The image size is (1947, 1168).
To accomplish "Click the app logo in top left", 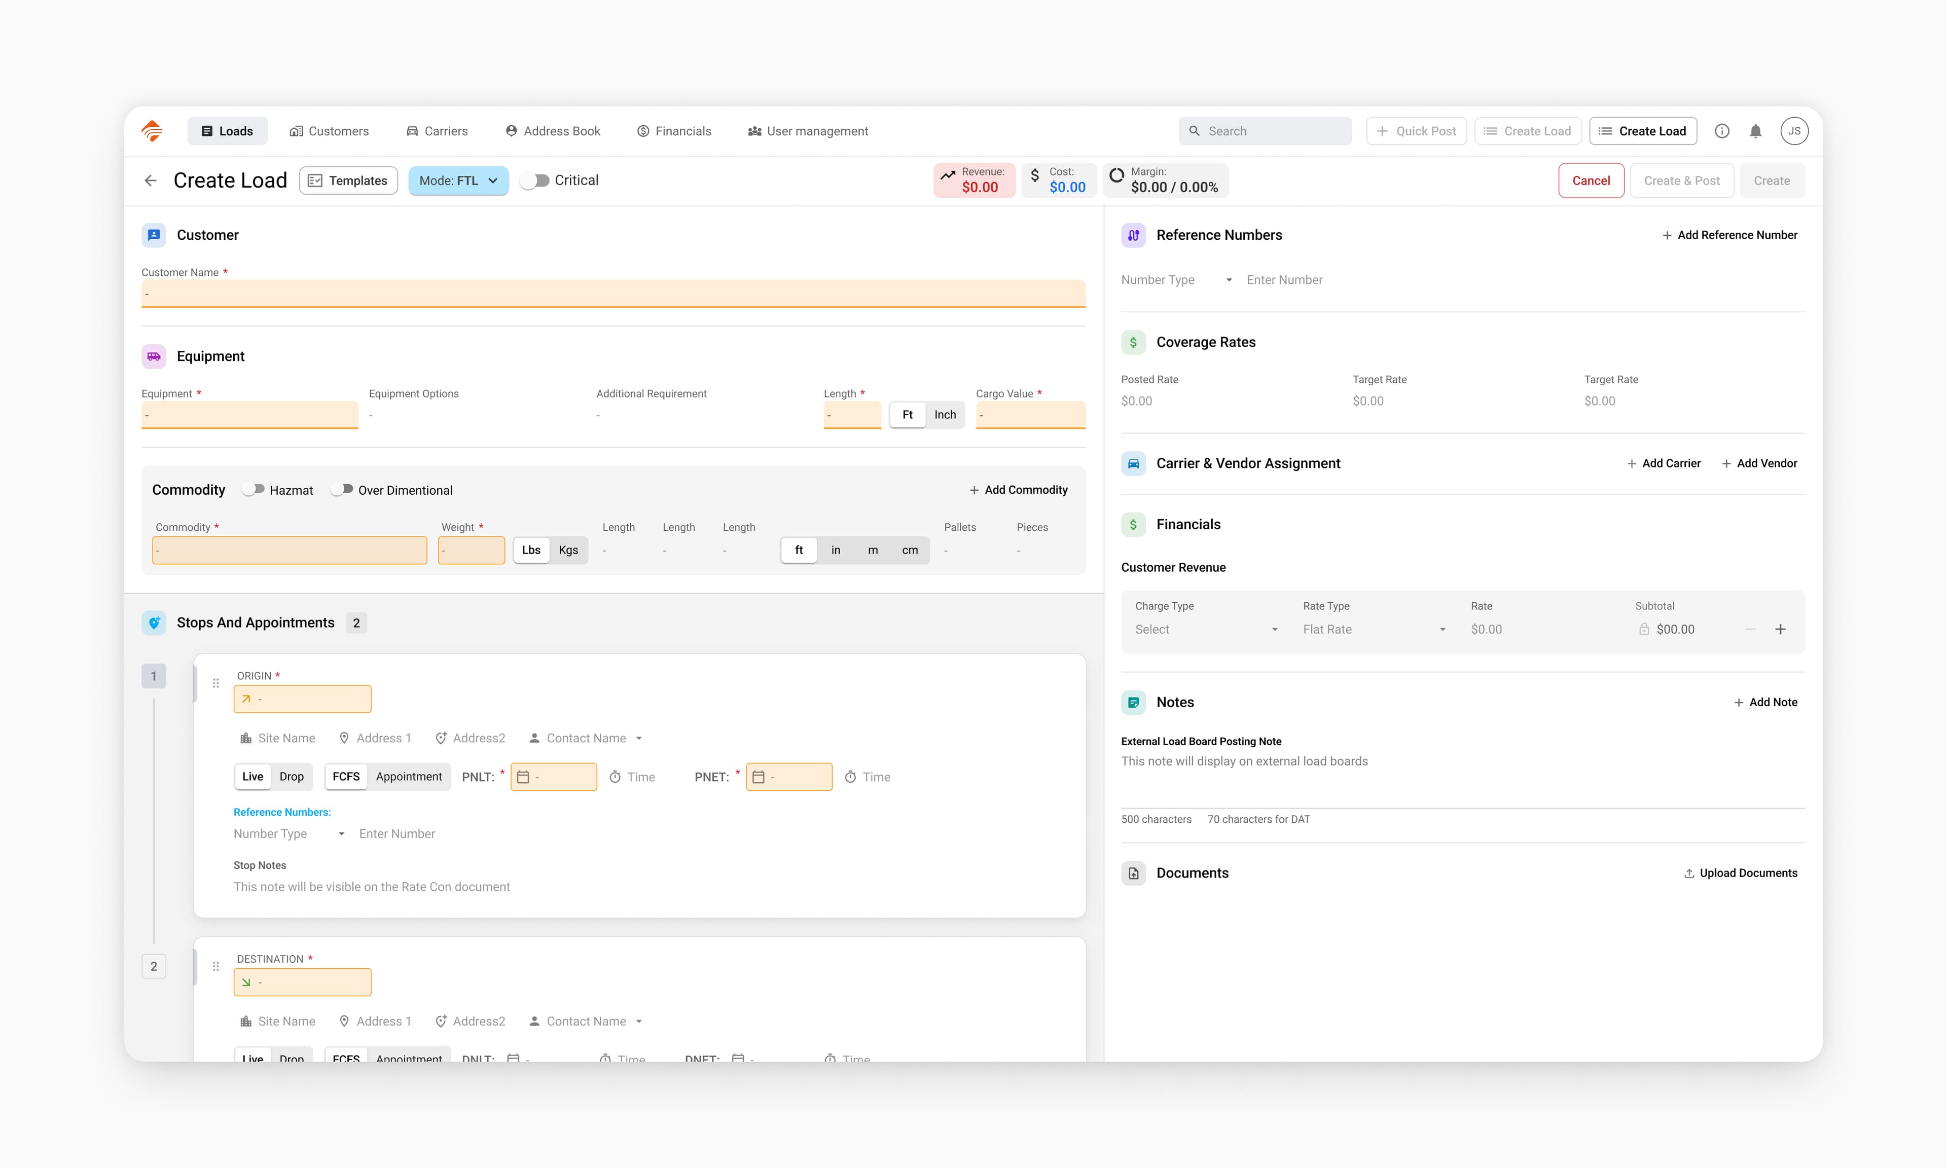I will pos(152,131).
